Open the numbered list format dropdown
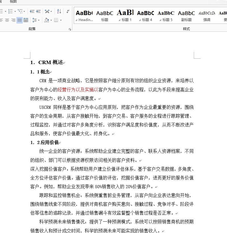This screenshot has height=233, width=227. coord(15,11)
